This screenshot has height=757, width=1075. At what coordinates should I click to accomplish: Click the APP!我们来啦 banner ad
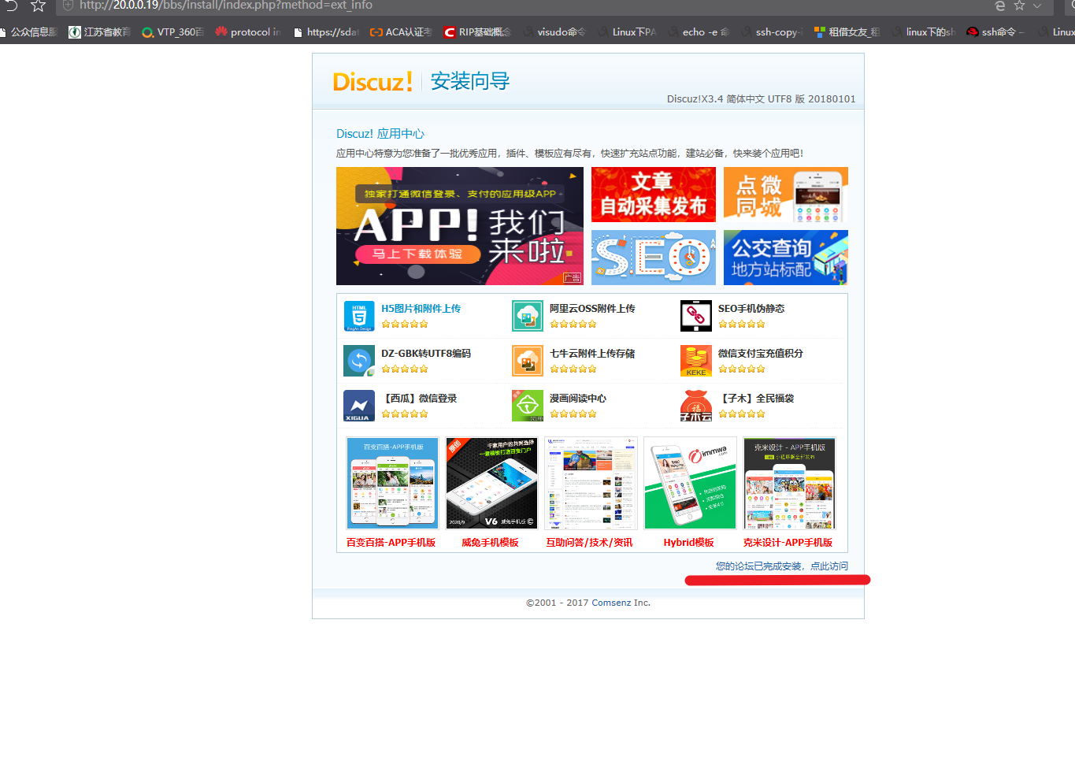[x=460, y=226]
